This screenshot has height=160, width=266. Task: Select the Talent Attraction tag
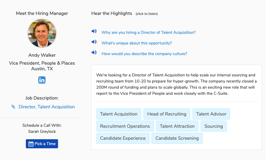[x=177, y=126]
